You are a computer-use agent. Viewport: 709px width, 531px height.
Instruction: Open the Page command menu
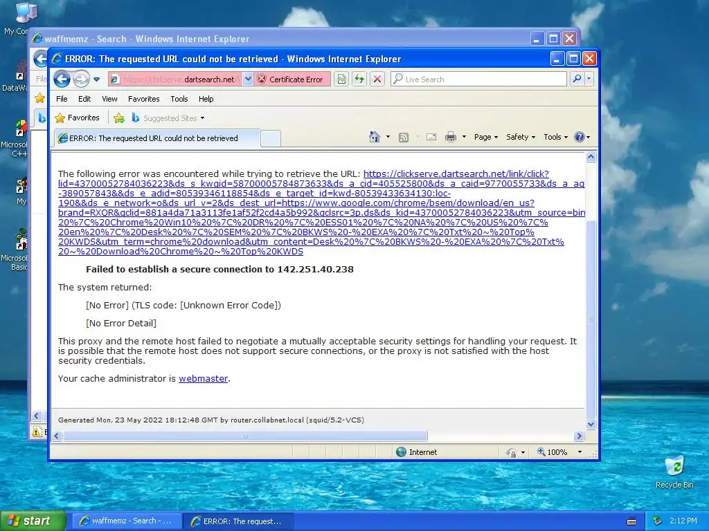pos(485,137)
